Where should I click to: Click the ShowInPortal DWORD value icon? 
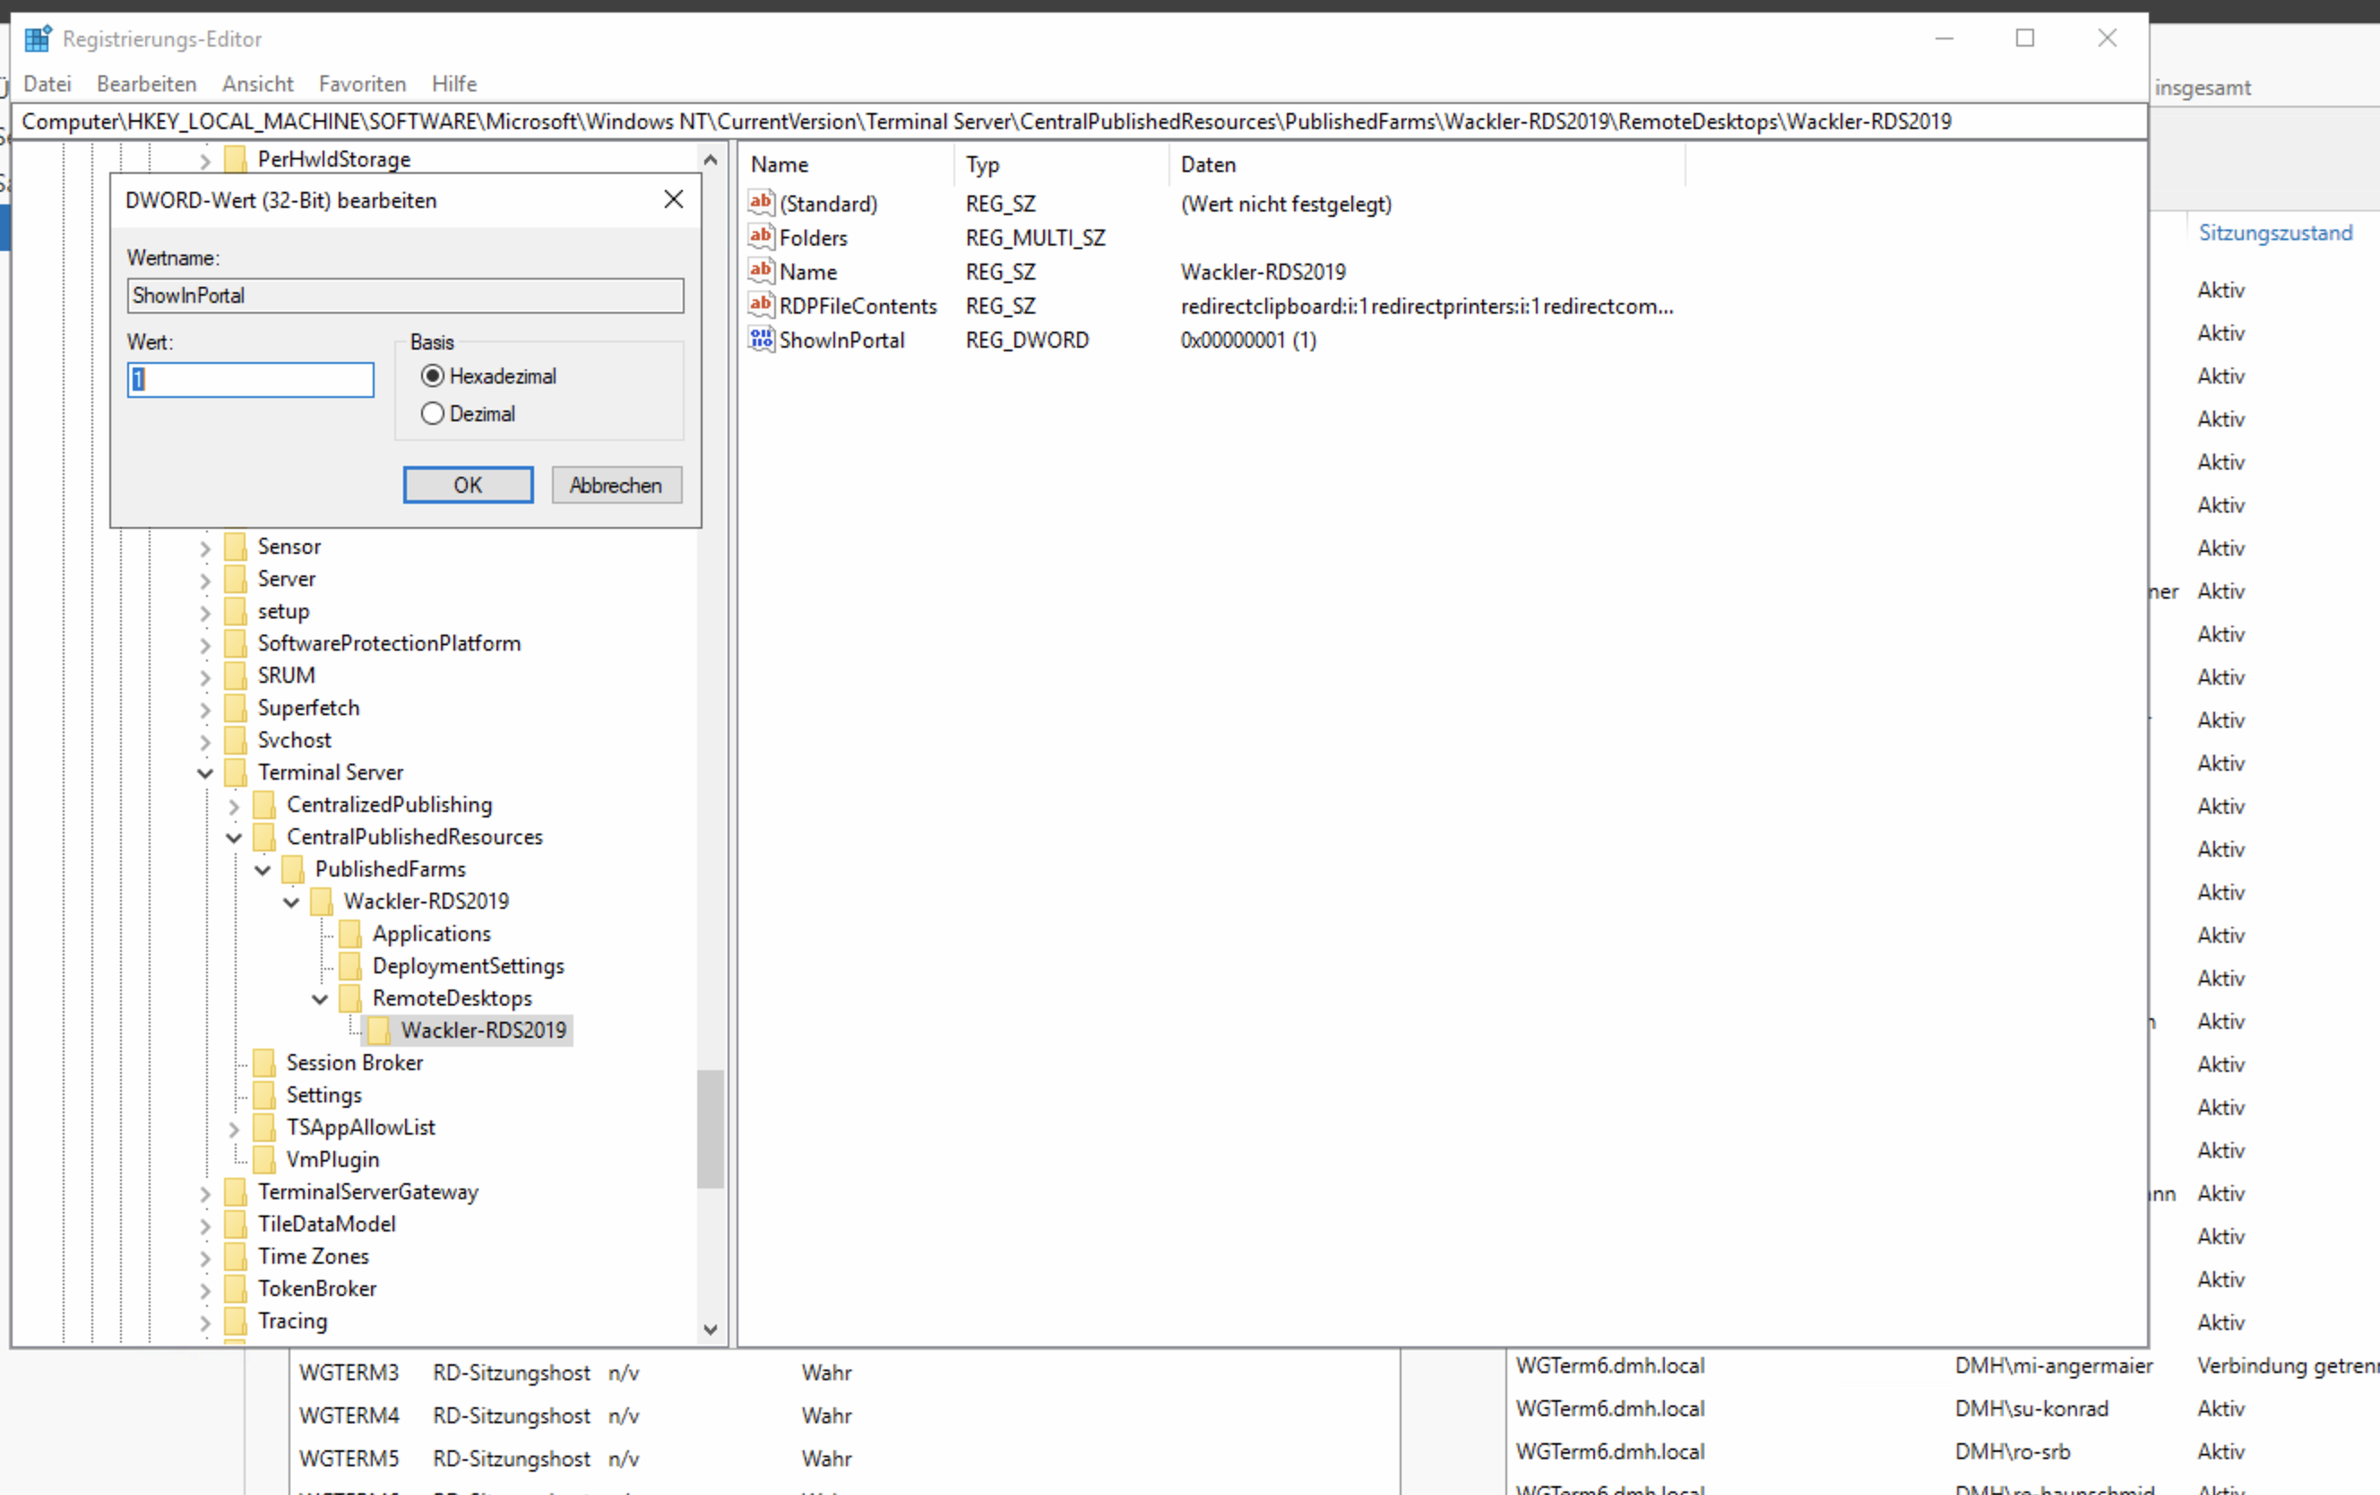click(760, 339)
